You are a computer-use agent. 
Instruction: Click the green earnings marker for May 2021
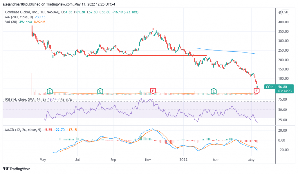pos(50,91)
